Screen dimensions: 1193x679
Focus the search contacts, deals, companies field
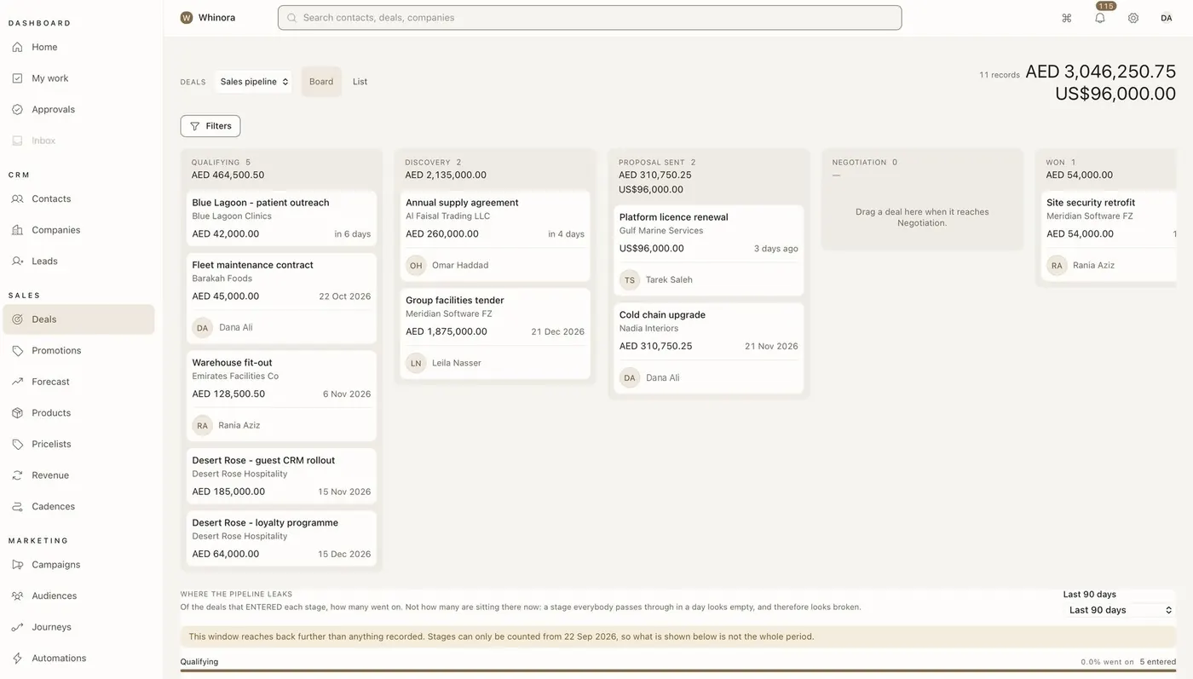point(590,18)
